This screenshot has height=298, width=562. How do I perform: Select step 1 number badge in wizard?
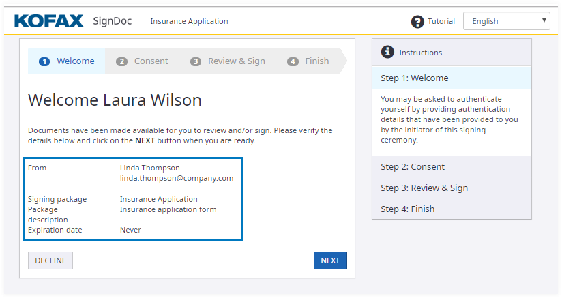pos(45,61)
